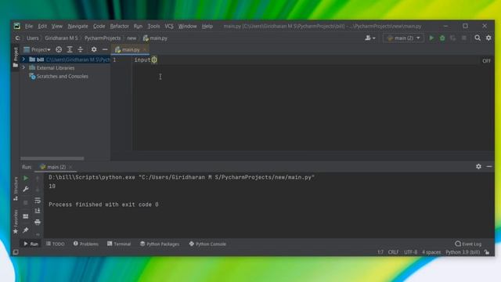The height and width of the screenshot is (282, 501).
Task: Open the main (2) run configuration dropdown
Action: pos(404,38)
